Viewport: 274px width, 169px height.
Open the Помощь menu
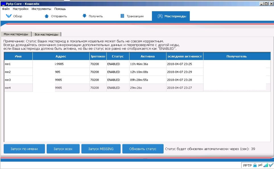pos(60,9)
